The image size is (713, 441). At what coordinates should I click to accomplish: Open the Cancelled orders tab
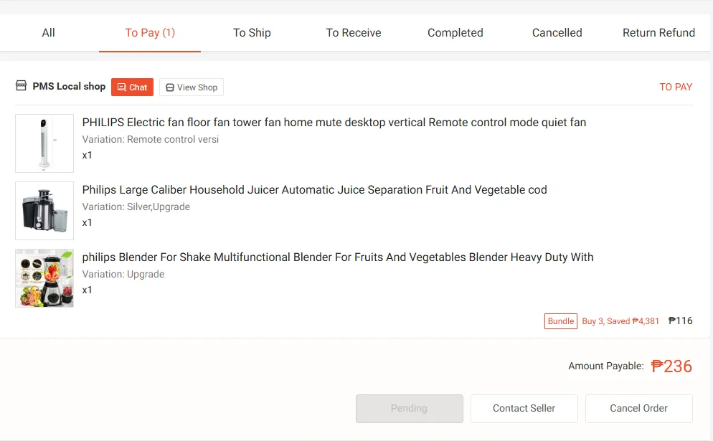(x=557, y=33)
